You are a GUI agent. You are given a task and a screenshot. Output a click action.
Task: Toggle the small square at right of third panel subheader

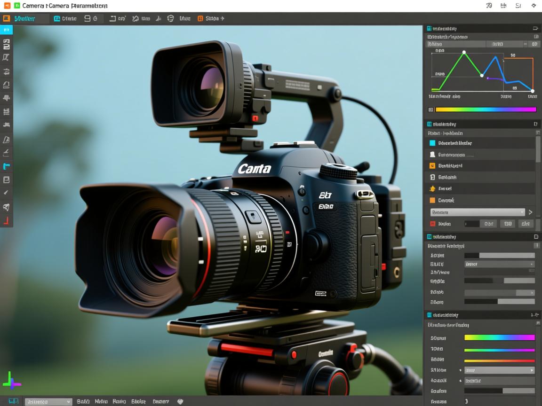click(x=536, y=246)
